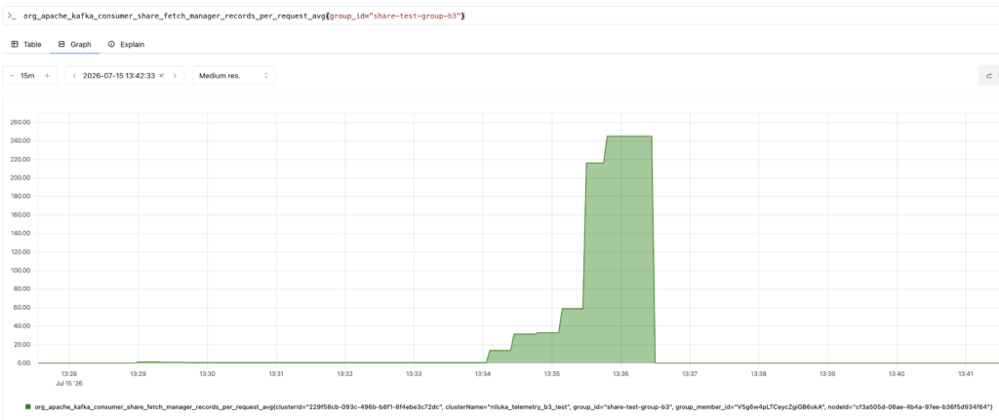Viewport: 999px width, 420px height.
Task: Go to next end time with right chevron
Action: point(176,76)
